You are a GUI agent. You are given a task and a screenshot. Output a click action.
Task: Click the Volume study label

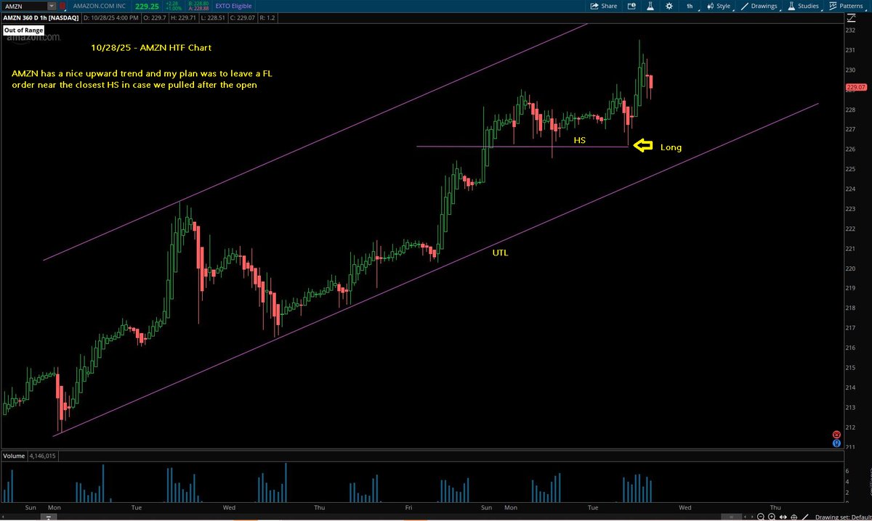[x=14, y=456]
